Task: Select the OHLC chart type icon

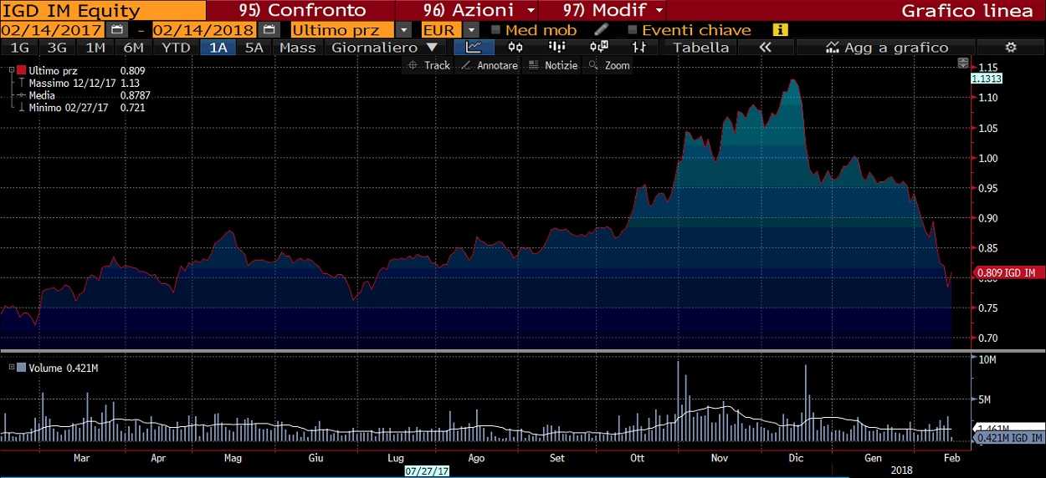Action: click(x=639, y=47)
